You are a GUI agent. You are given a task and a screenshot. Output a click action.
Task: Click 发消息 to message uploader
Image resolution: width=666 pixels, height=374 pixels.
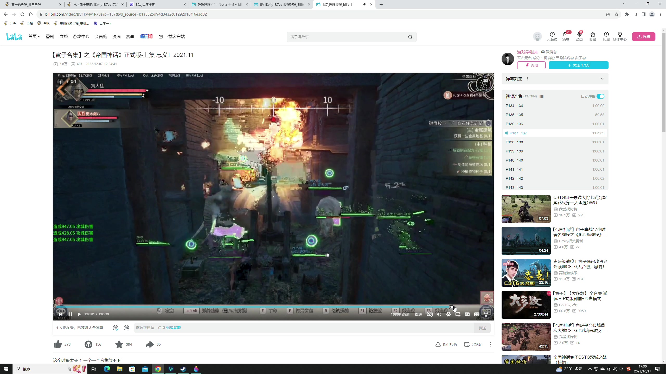coord(549,52)
